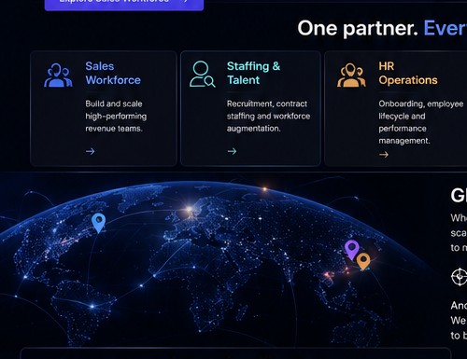Select the orange map pin over Asia
This screenshot has height=359, width=467.
[363, 261]
